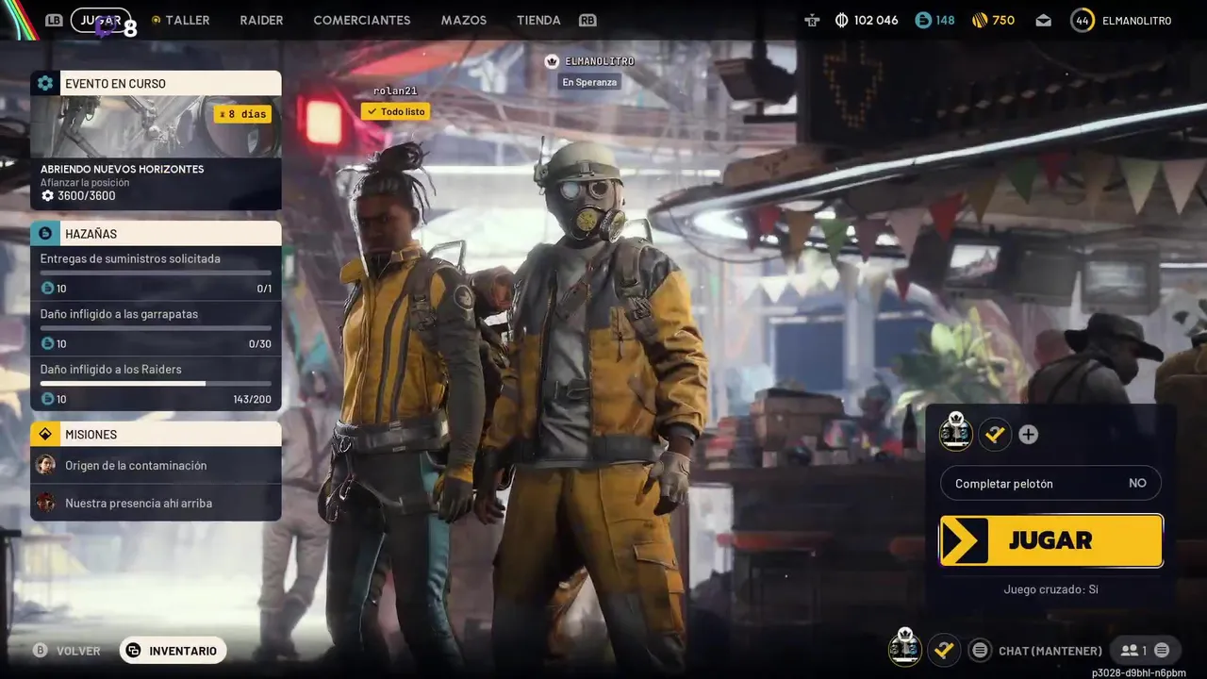
Task: Open the mail inbox icon
Action: tap(1043, 20)
